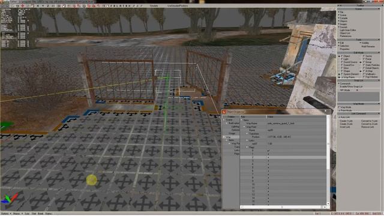Screen dimensions: 384x216
Task: Collapse the Transform group in Object Inspector
Action: click(247, 134)
